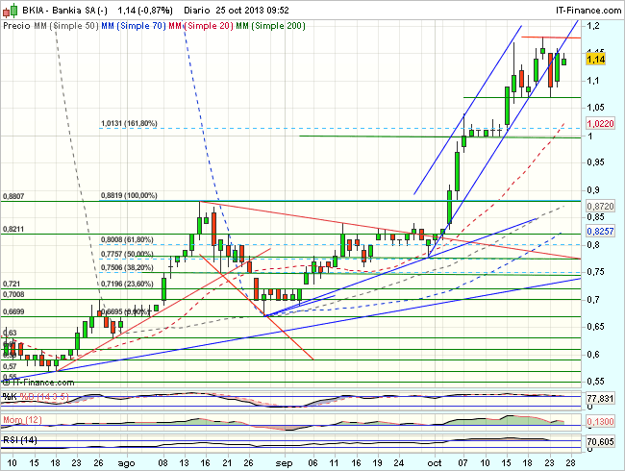Viewport: 625px width, 471px height.
Task: Click the 0,721 horizontal level label
Action: tap(12, 284)
